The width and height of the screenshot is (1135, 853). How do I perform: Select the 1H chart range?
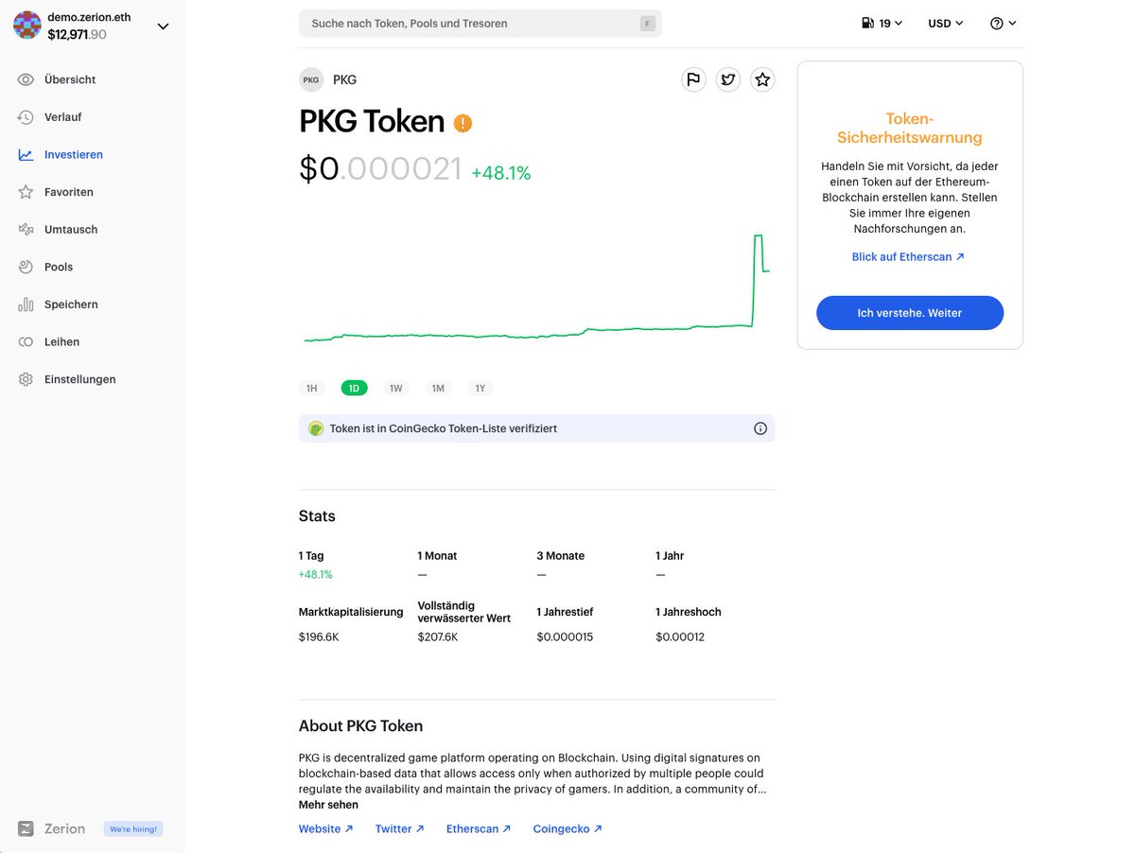312,388
